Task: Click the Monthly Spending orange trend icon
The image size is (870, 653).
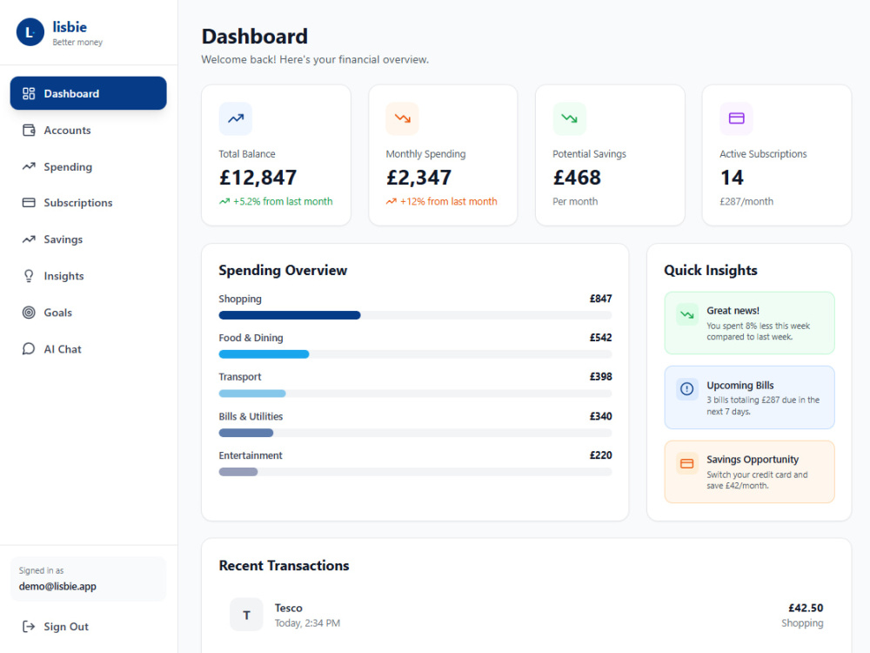Action: [402, 118]
